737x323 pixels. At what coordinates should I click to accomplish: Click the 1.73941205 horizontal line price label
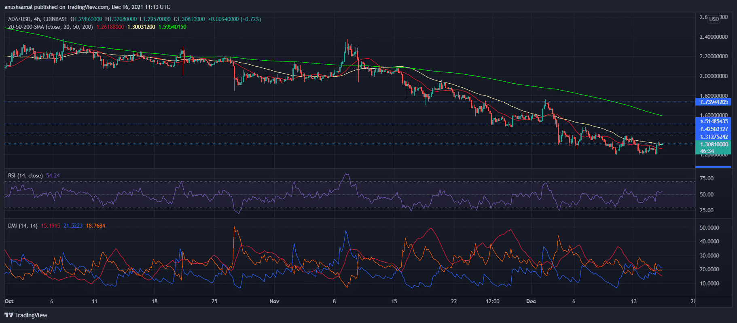714,102
